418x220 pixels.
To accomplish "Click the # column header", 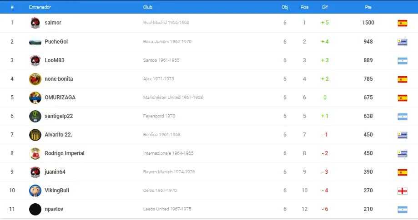I will (x=12, y=7).
